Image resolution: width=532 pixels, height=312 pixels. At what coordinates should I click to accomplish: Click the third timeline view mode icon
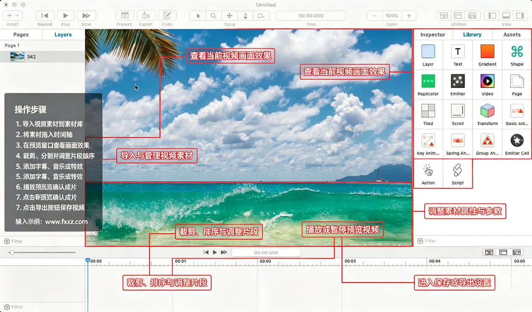[517, 252]
